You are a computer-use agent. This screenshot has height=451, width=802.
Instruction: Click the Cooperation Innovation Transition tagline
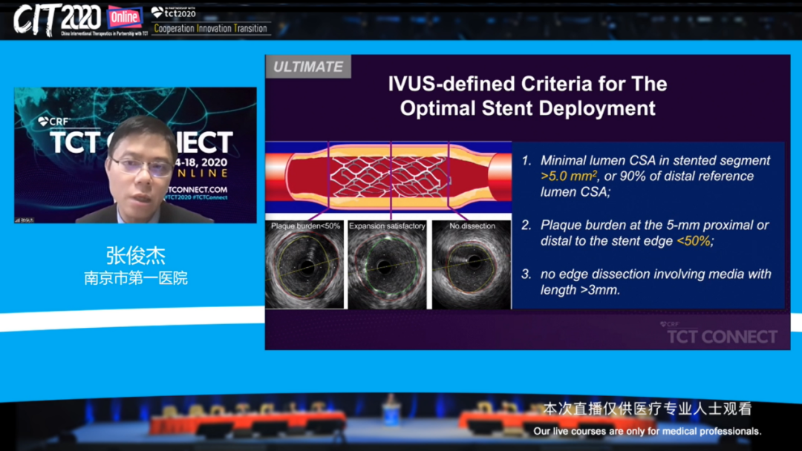[210, 29]
